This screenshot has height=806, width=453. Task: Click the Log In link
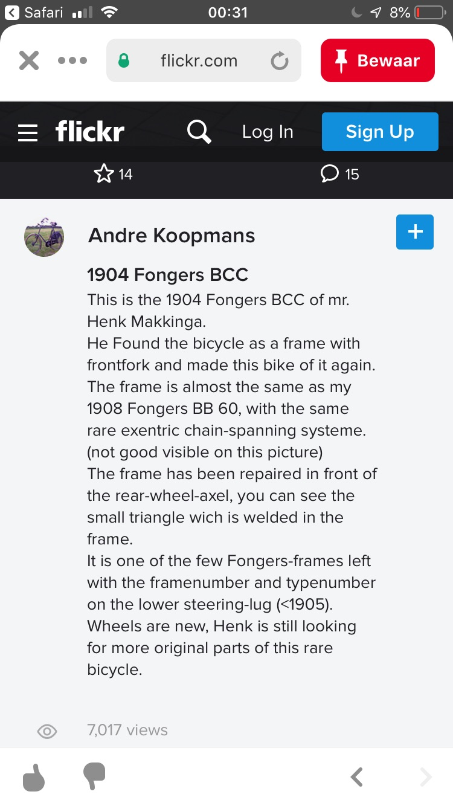(x=268, y=132)
